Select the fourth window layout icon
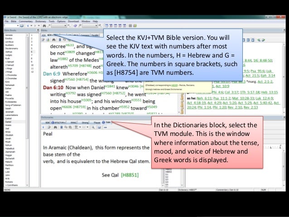The height and width of the screenshot is (217, 289). click(120, 26)
